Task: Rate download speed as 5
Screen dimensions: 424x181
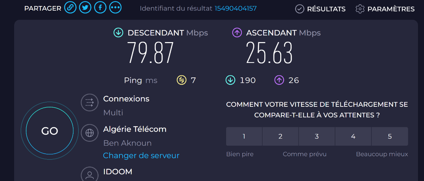Action: [390, 136]
